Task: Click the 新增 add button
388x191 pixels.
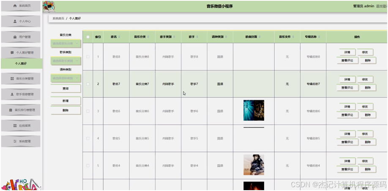Action: click(66, 101)
